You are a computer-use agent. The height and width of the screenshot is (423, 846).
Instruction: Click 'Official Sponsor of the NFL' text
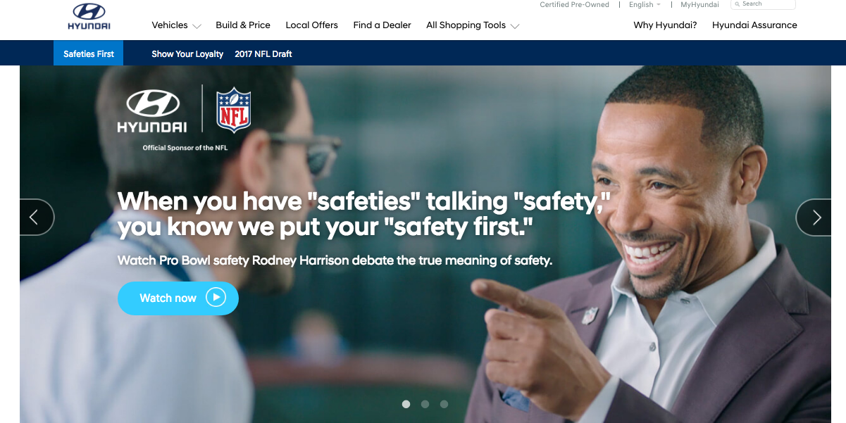(x=185, y=148)
